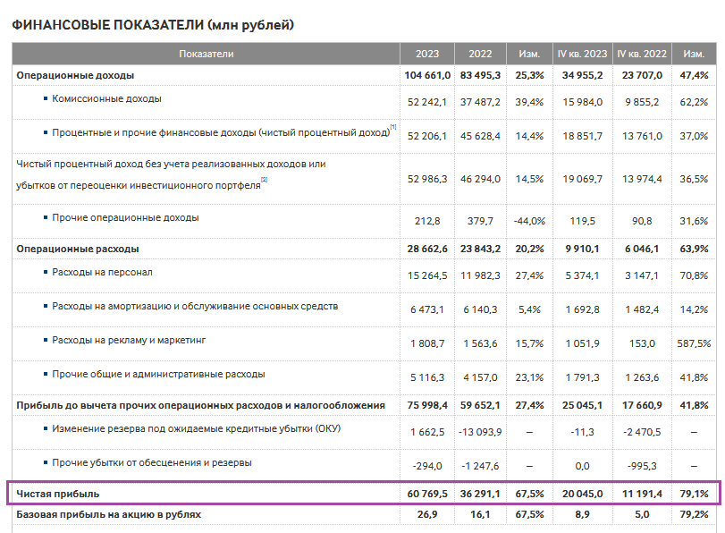Select value 18 851,7 in quarterly column

pos(582,136)
